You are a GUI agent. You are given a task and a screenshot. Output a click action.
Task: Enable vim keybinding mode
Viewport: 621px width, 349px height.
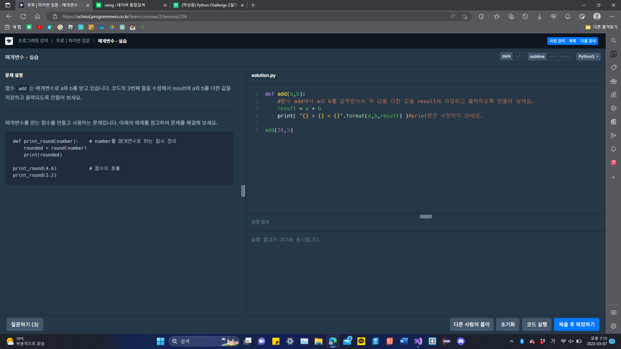click(x=552, y=57)
